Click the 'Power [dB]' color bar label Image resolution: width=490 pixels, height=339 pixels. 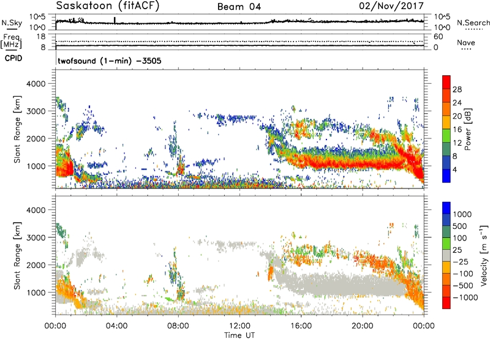click(467, 129)
